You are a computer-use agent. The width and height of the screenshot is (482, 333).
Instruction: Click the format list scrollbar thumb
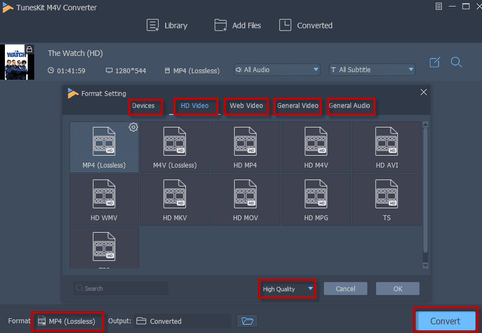[425, 190]
